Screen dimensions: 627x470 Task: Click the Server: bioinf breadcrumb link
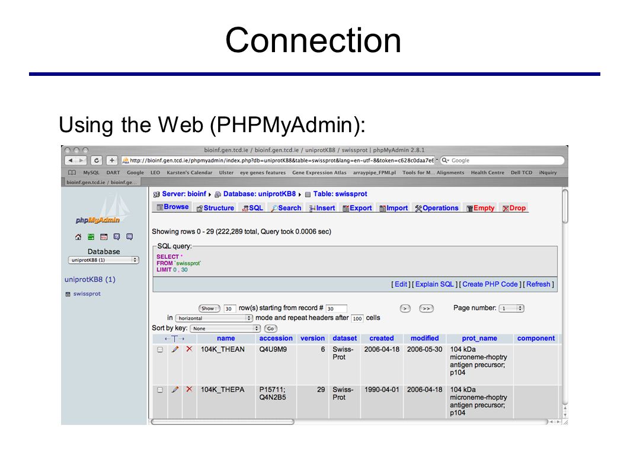tap(184, 194)
